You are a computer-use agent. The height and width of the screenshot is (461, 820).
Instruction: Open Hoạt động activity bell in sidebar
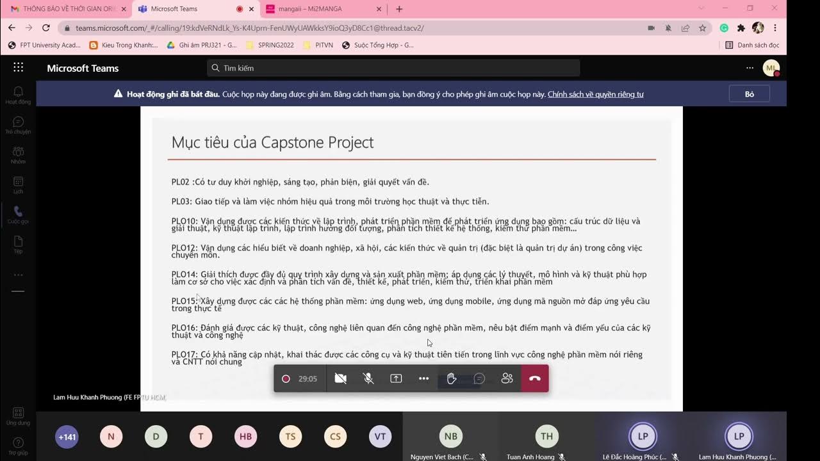pos(18,95)
